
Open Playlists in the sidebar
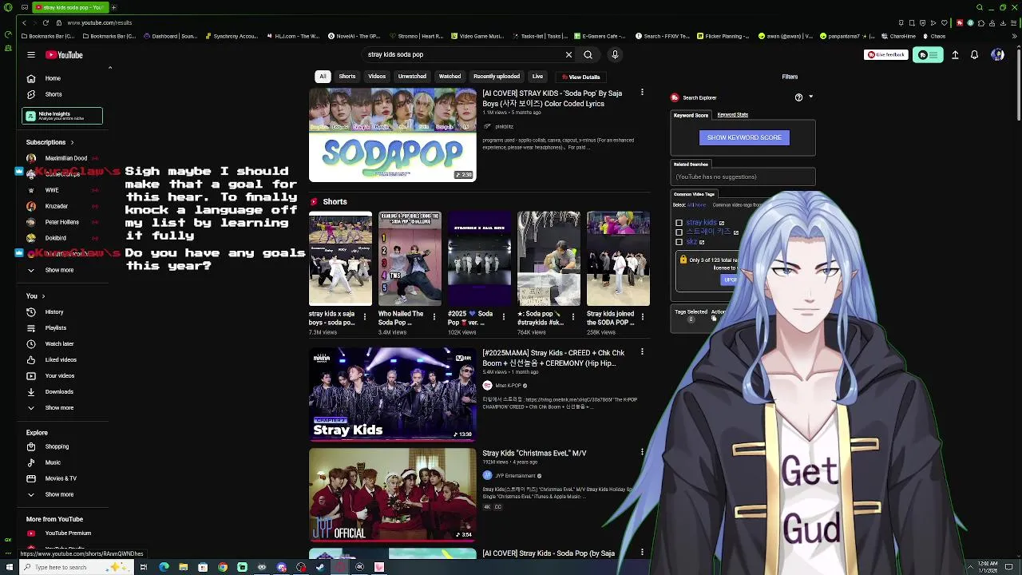point(56,328)
